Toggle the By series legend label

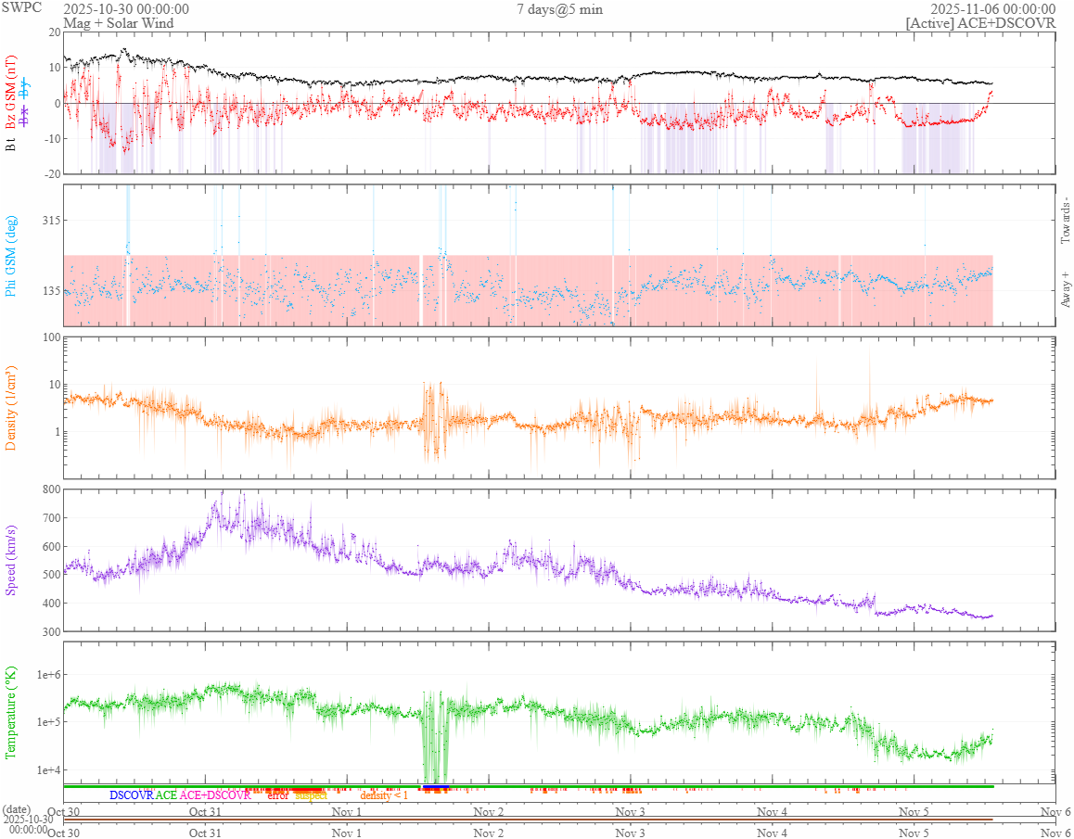coord(25,91)
